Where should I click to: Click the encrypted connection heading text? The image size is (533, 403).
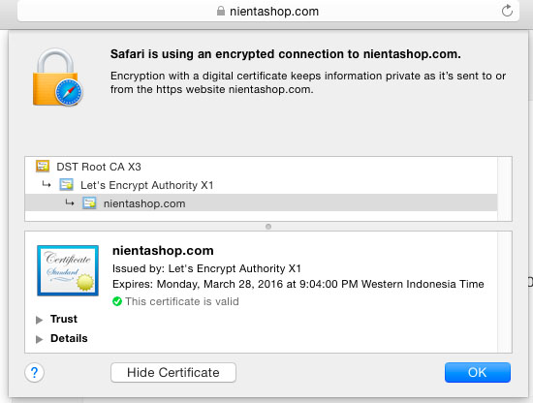pos(286,54)
